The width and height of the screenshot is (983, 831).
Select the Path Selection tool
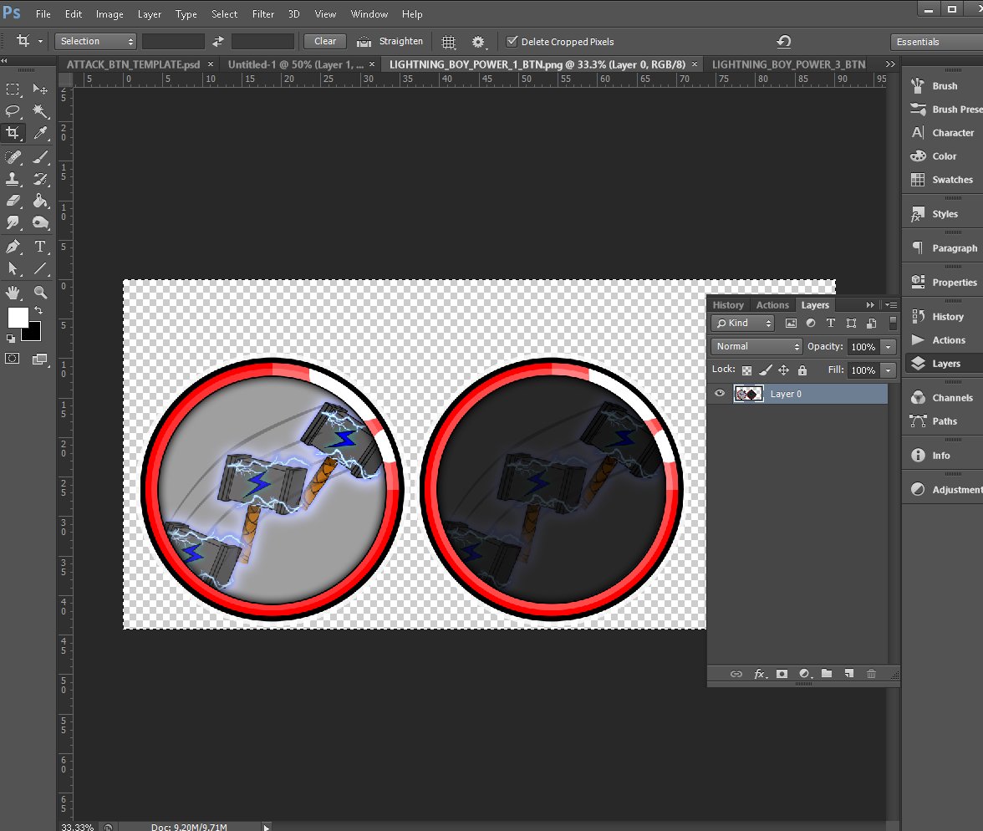[13, 268]
